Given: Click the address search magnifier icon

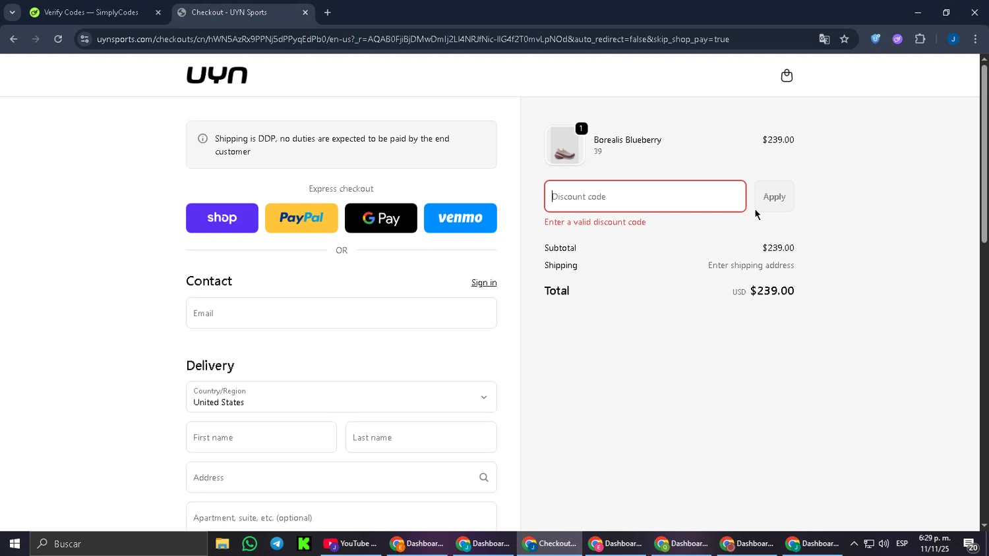Looking at the screenshot, I should point(484,478).
